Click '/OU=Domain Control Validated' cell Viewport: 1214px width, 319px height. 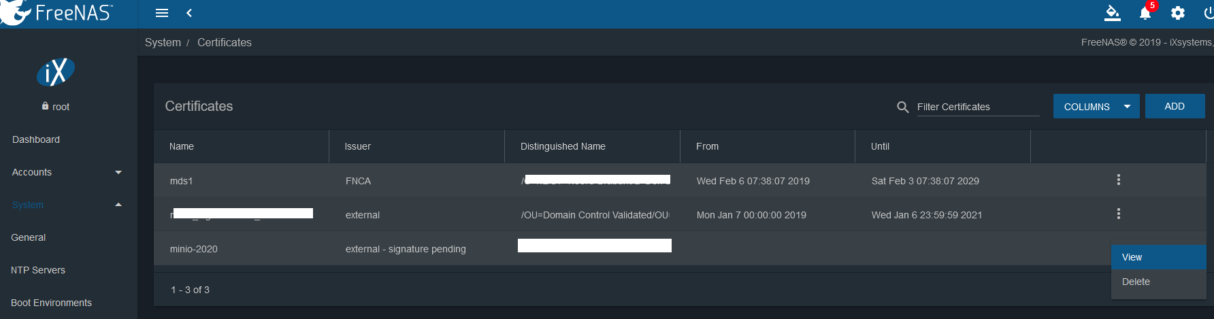point(595,215)
